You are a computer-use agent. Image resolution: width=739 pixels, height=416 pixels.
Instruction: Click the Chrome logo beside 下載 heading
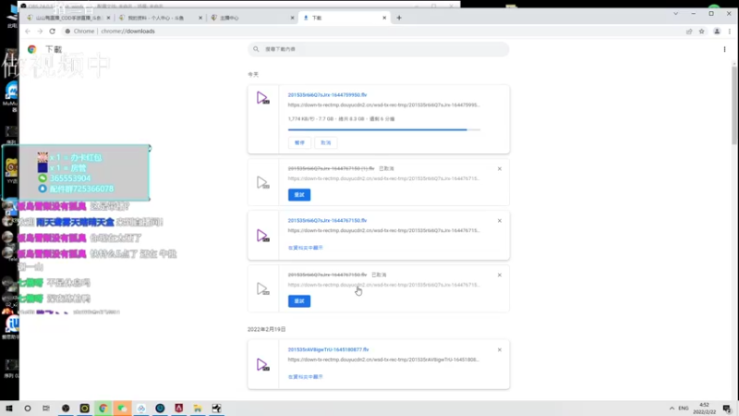[32, 49]
